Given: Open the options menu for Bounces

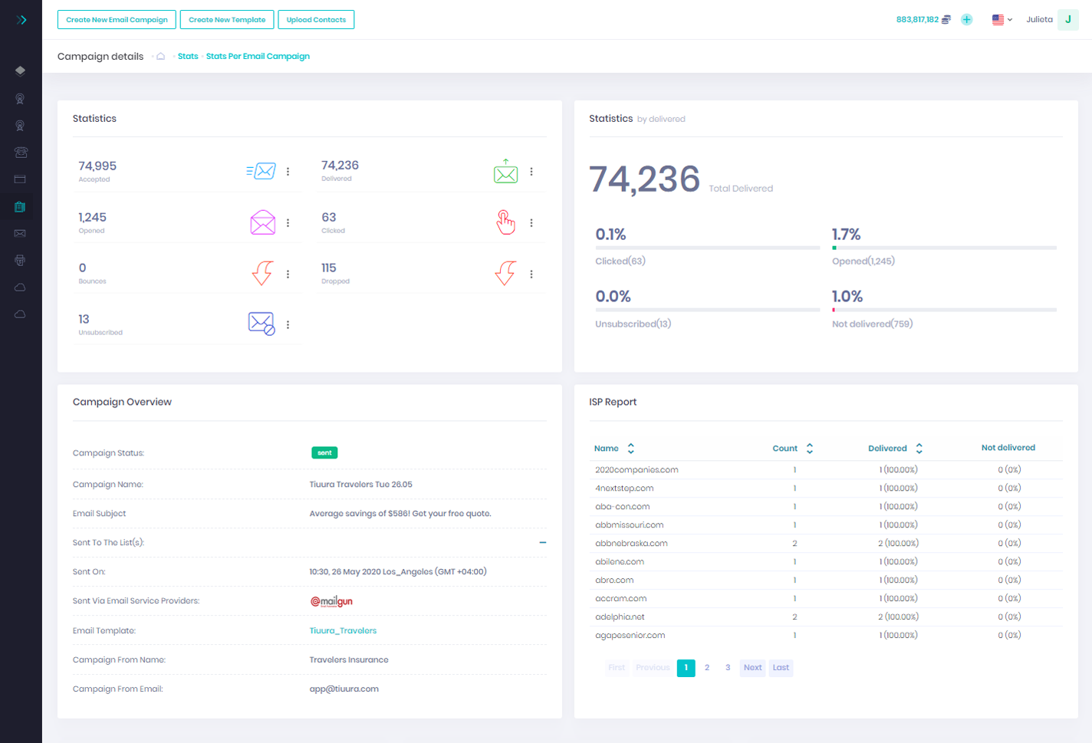Looking at the screenshot, I should (288, 274).
